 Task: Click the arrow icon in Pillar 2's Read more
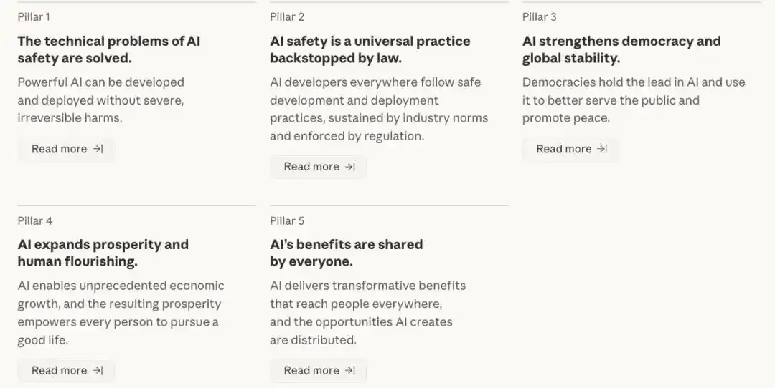(350, 167)
